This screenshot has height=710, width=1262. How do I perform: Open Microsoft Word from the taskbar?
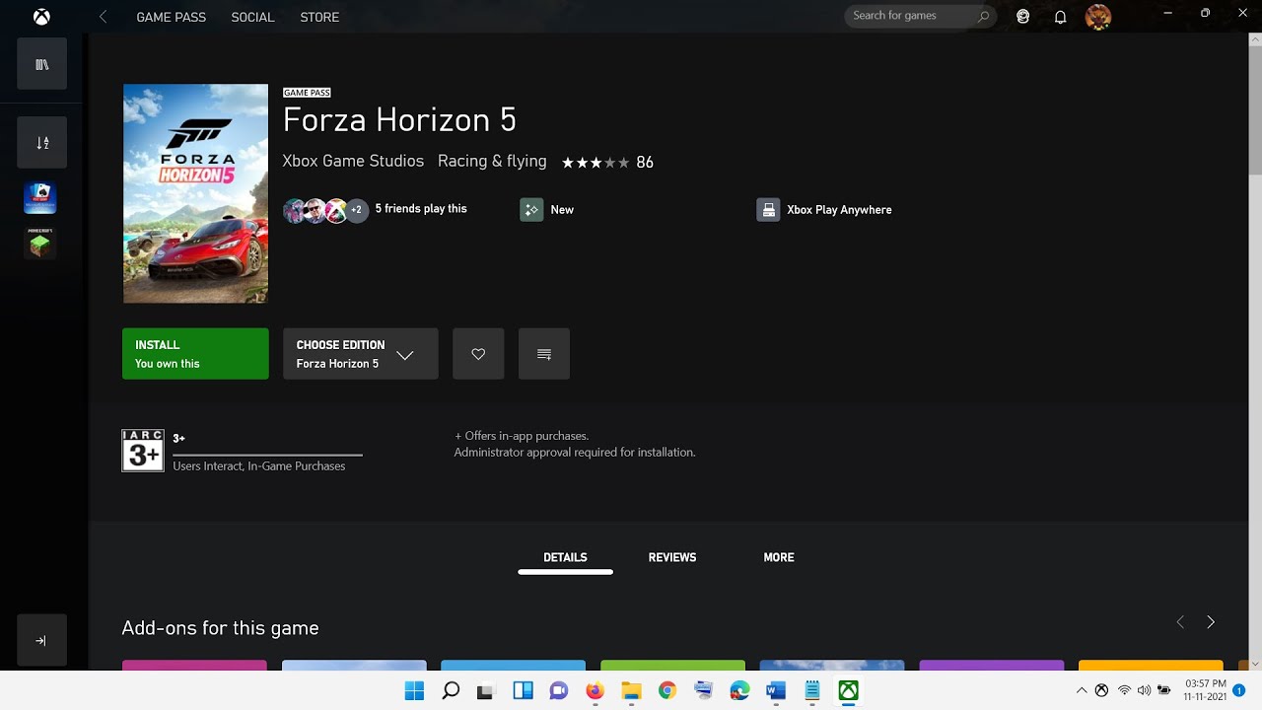point(776,690)
